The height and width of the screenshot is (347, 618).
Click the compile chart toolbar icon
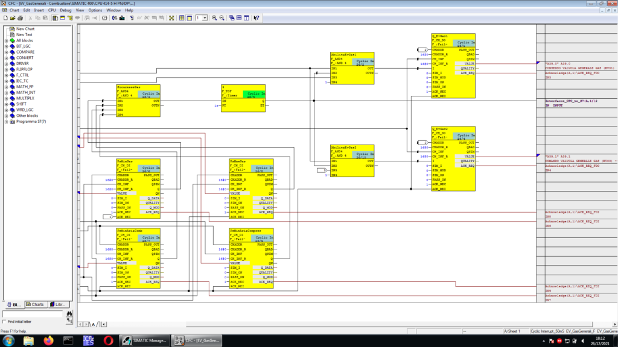coord(114,18)
